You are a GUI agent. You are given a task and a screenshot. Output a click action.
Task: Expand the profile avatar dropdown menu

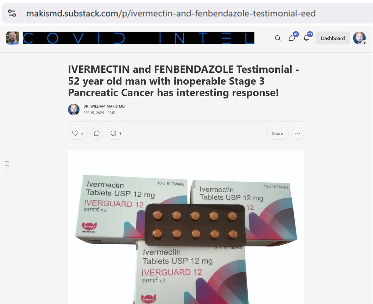[360, 38]
